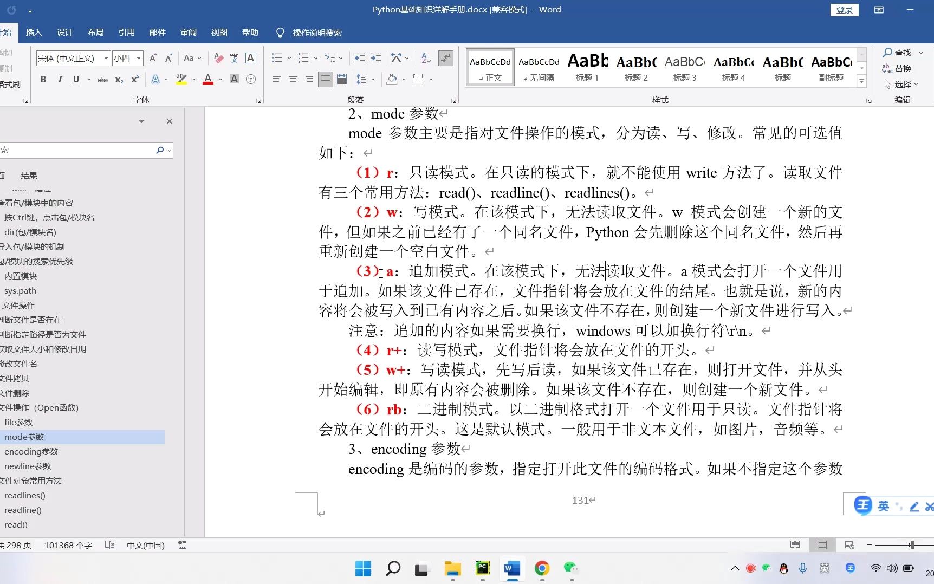Enable center text alignment

click(x=293, y=79)
